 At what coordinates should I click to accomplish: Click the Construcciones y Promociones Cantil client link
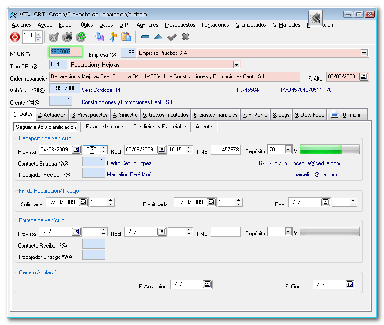pyautogui.click(x=128, y=102)
